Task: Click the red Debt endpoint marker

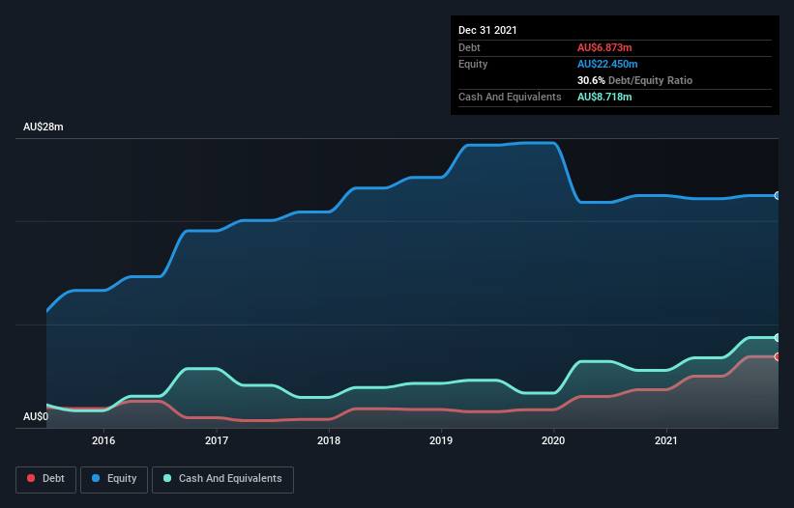Action: click(778, 357)
